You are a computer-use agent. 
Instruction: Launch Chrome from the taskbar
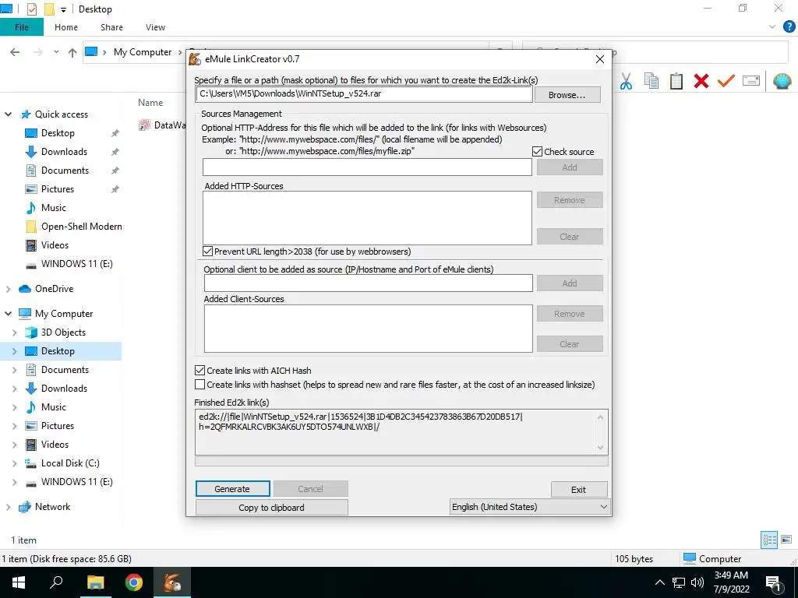pyautogui.click(x=134, y=582)
